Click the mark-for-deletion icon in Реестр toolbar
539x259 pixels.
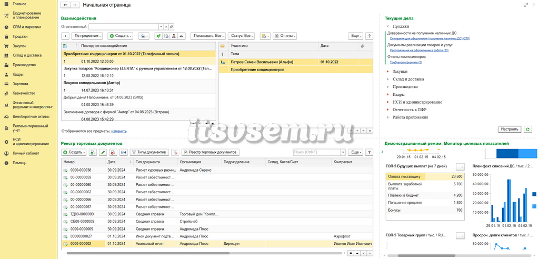(113, 152)
